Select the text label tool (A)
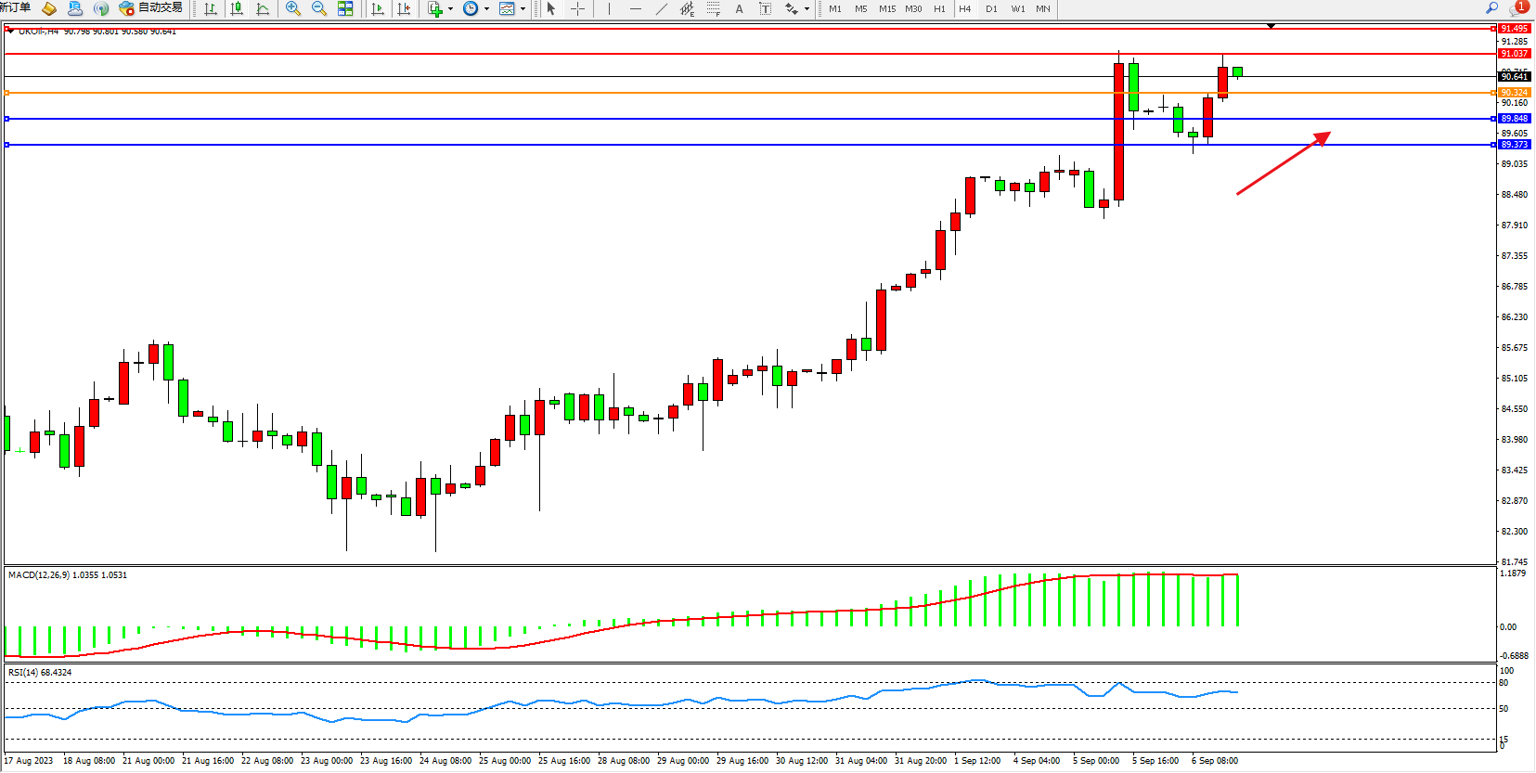Viewport: 1536px width, 773px height. click(739, 8)
